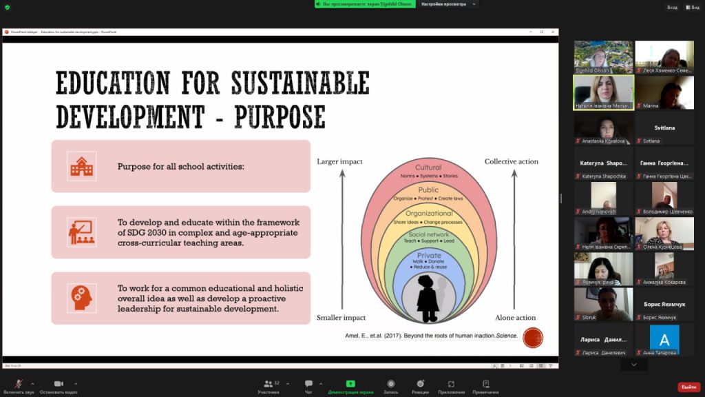Open Приложения apps panel
This screenshot has width=705, height=397.
click(x=451, y=386)
